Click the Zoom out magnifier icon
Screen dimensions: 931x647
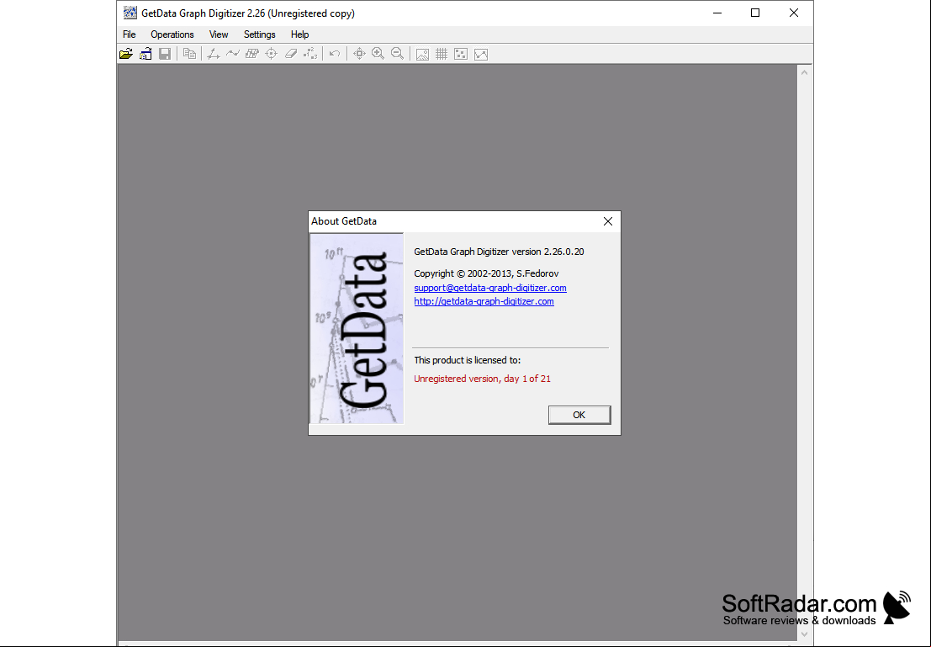coord(398,54)
